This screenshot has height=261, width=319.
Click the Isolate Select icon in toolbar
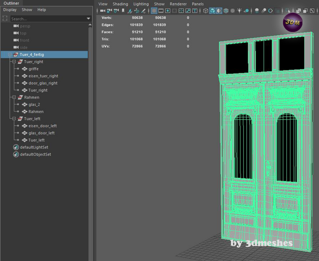click(288, 11)
